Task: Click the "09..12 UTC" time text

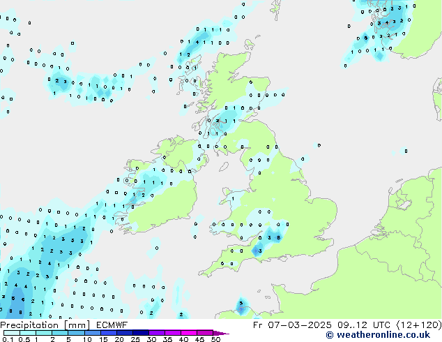Action: (364, 325)
